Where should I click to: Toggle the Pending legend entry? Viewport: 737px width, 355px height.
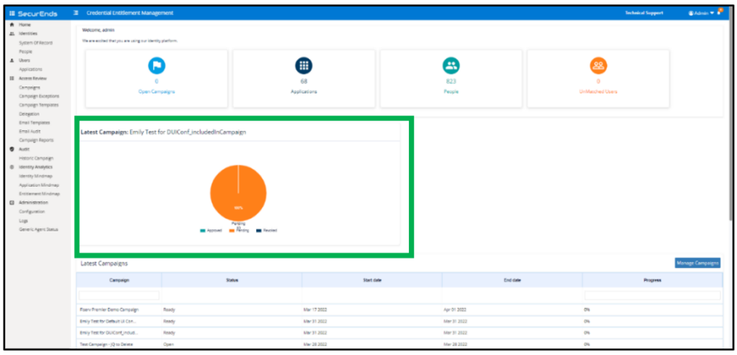point(237,230)
